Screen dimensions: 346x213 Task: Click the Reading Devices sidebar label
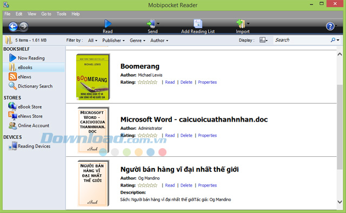(34, 146)
